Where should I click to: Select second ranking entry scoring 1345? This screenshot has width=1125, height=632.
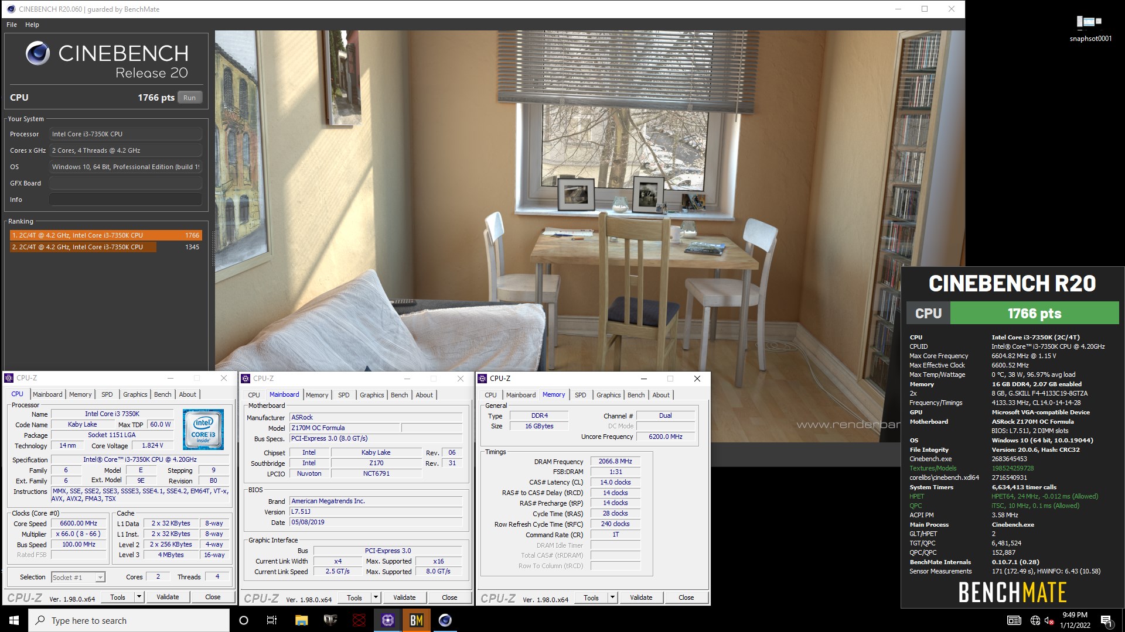click(106, 247)
